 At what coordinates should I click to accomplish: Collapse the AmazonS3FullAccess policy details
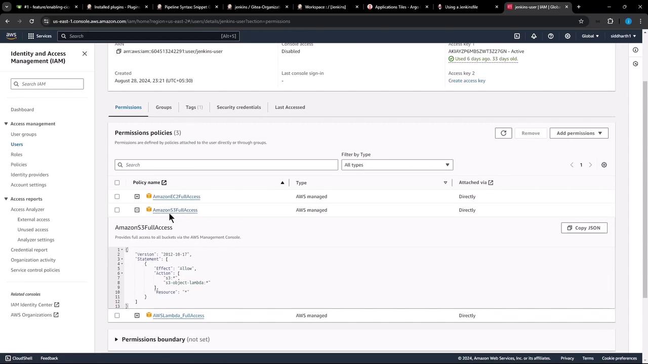[137, 210]
